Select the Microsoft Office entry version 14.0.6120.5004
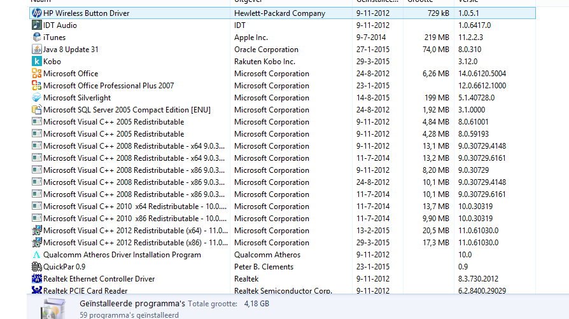Screen dimensions: 569x319 283,73
